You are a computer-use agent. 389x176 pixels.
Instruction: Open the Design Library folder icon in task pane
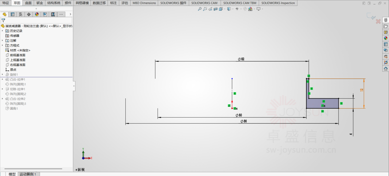(x=386, y=26)
